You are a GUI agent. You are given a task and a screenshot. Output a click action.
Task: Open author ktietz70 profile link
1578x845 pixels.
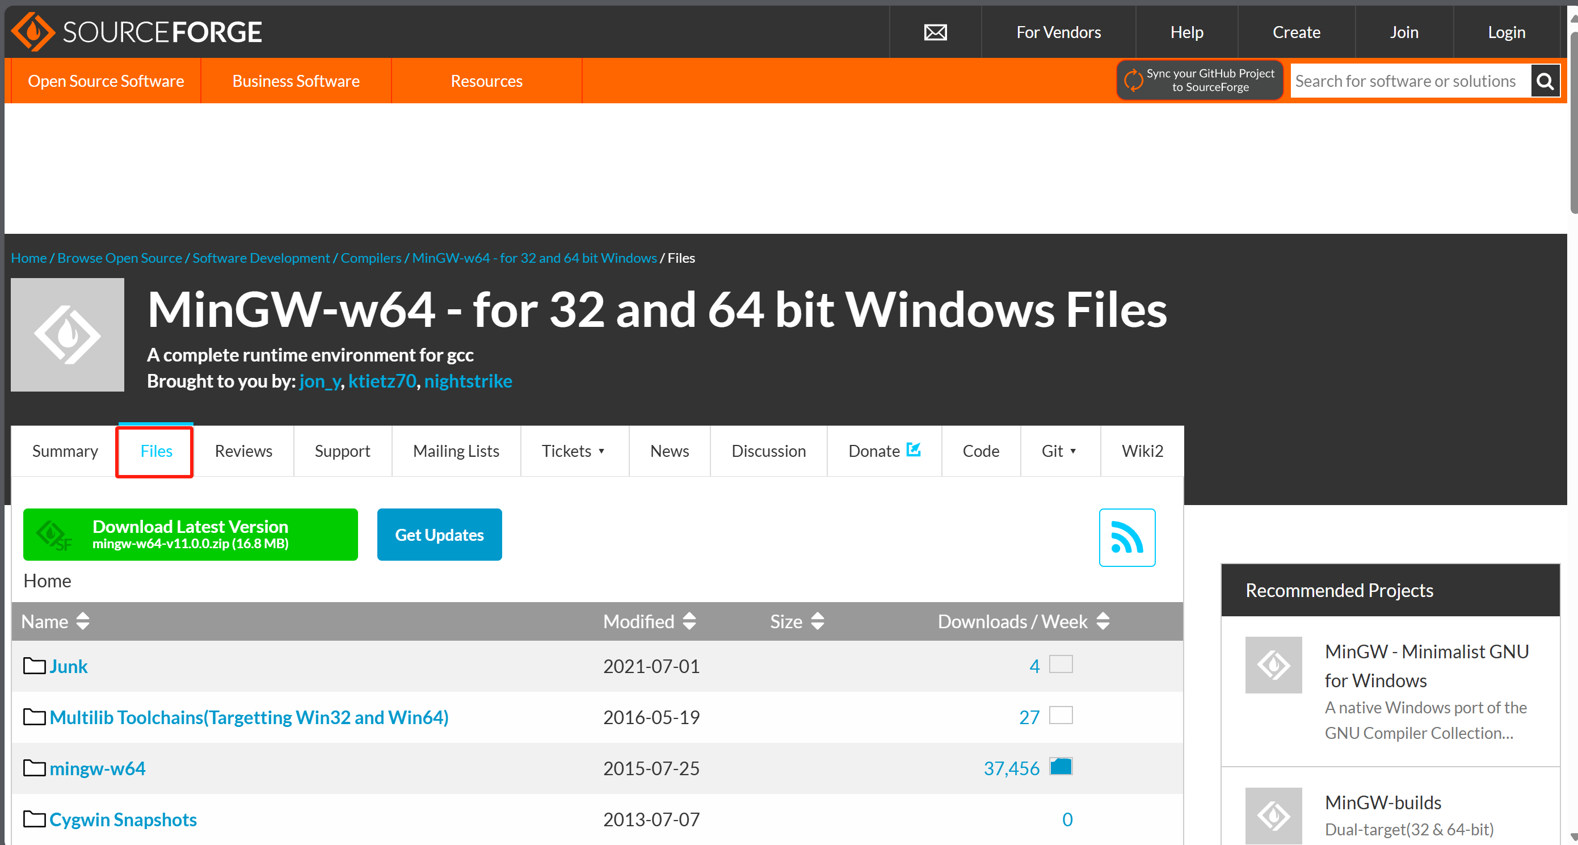coord(382,381)
